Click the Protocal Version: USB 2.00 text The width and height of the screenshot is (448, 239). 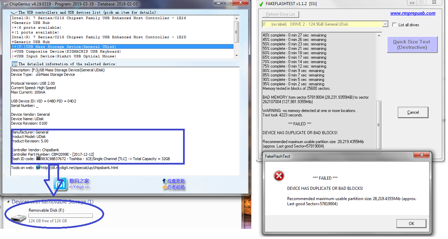pos(33,83)
